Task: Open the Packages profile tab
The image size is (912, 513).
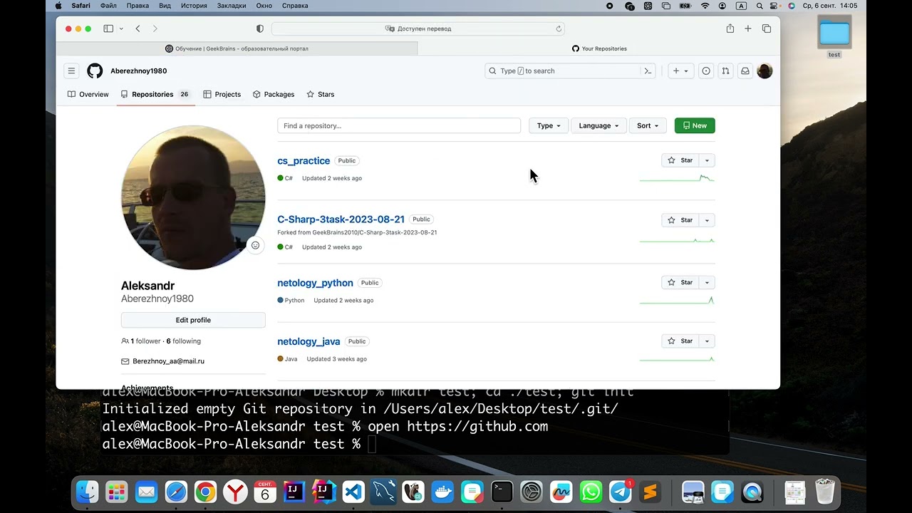Action: click(274, 94)
